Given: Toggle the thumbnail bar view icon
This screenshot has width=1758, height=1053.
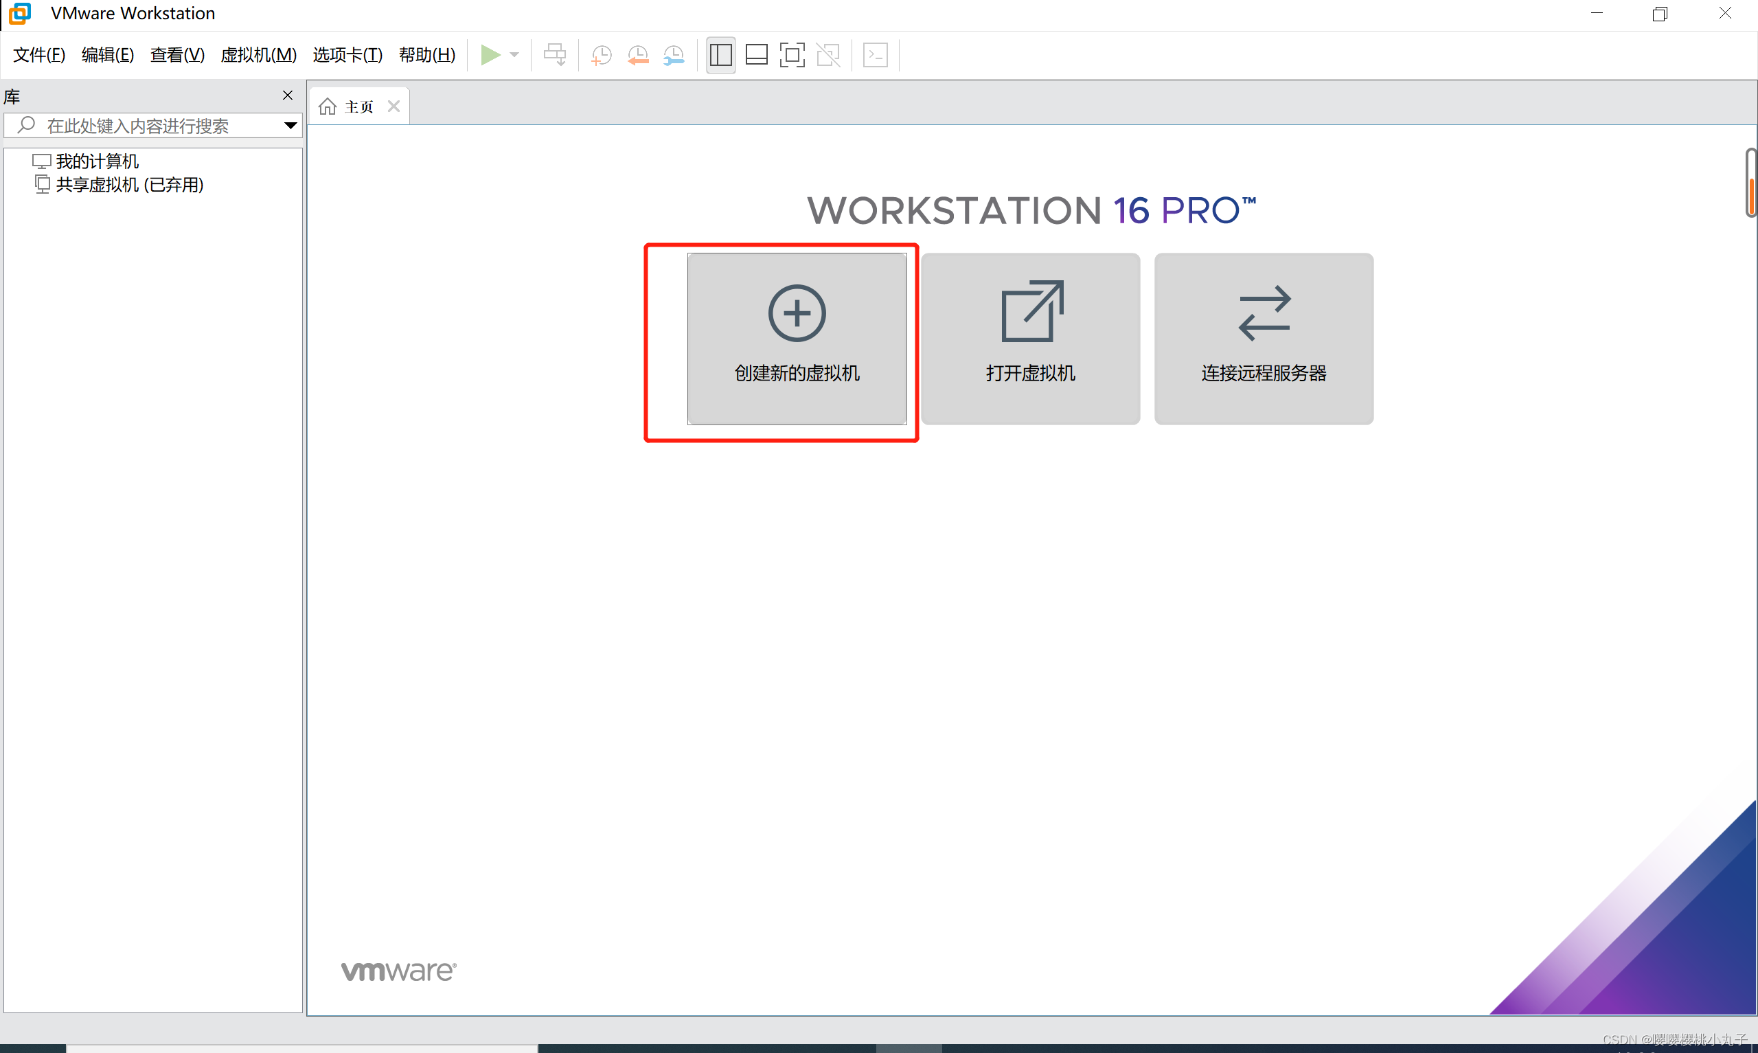Looking at the screenshot, I should pyautogui.click(x=757, y=55).
